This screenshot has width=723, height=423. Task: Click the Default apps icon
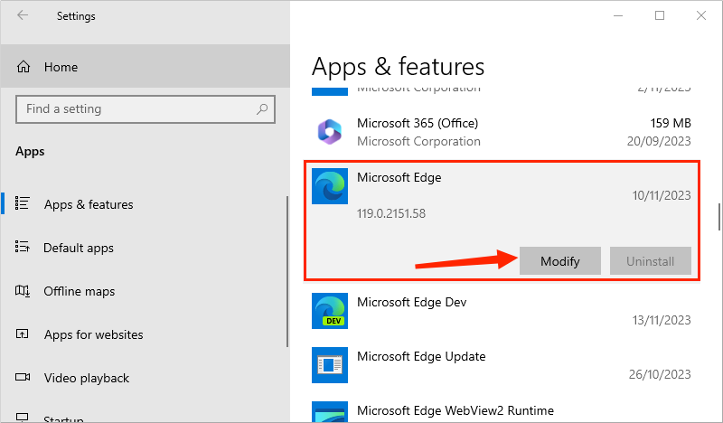(x=22, y=247)
